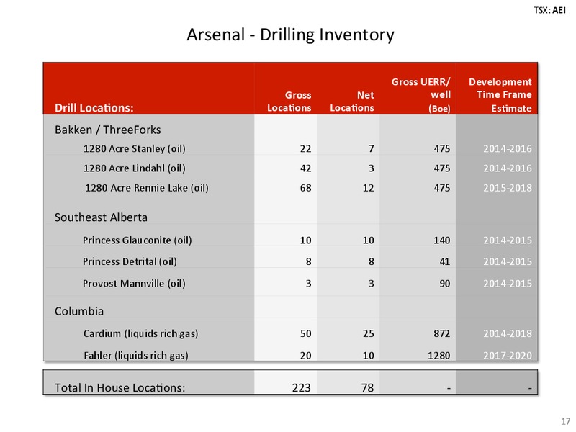
Task: Click the slide page number '17'
Action: (x=566, y=421)
